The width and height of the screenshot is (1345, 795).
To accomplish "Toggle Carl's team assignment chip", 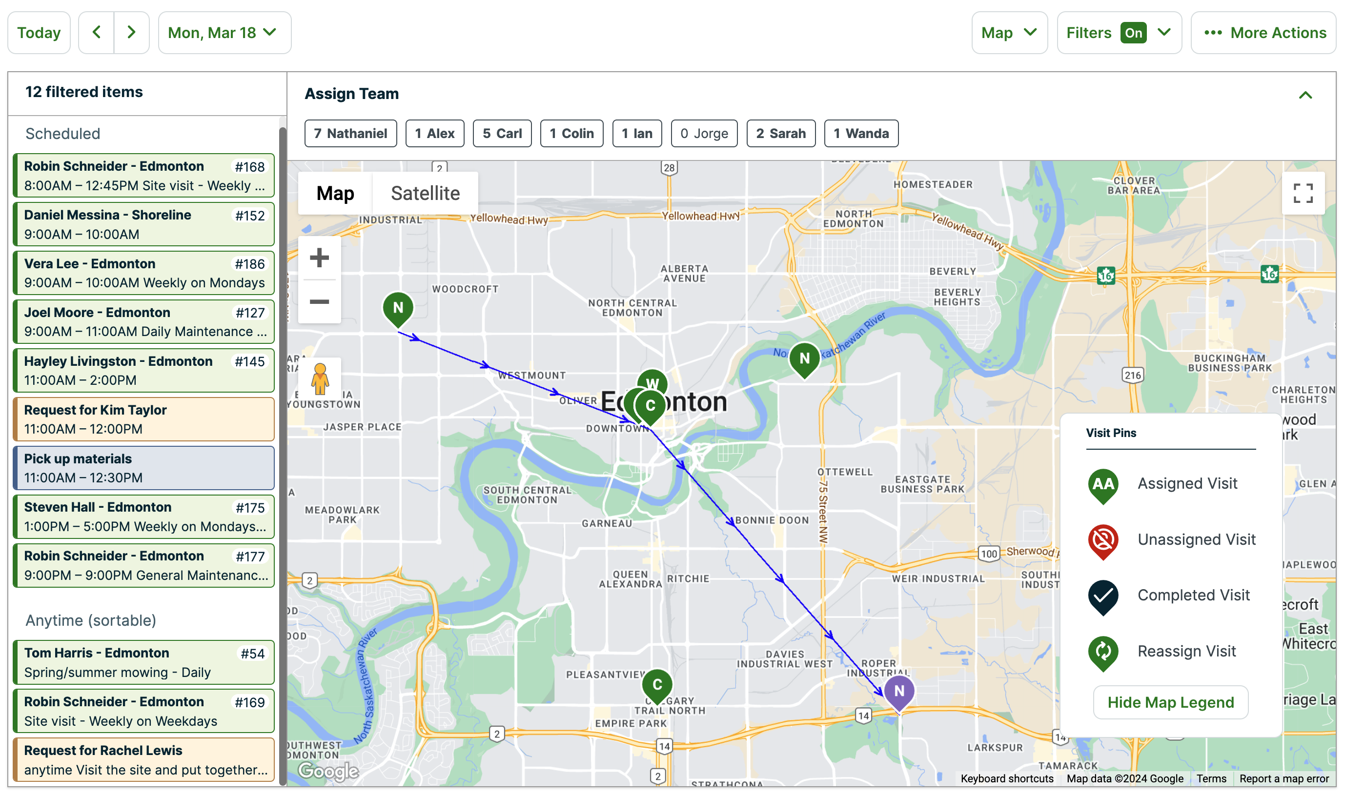I will pos(502,133).
